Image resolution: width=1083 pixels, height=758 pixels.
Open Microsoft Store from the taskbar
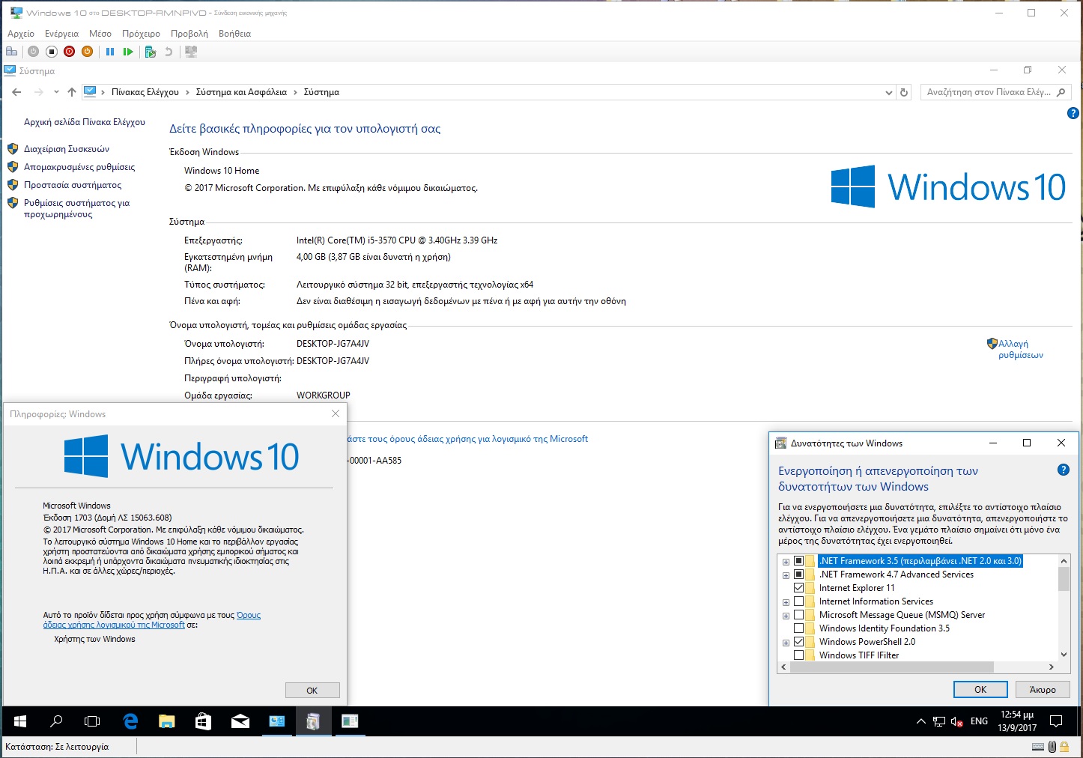tap(203, 721)
